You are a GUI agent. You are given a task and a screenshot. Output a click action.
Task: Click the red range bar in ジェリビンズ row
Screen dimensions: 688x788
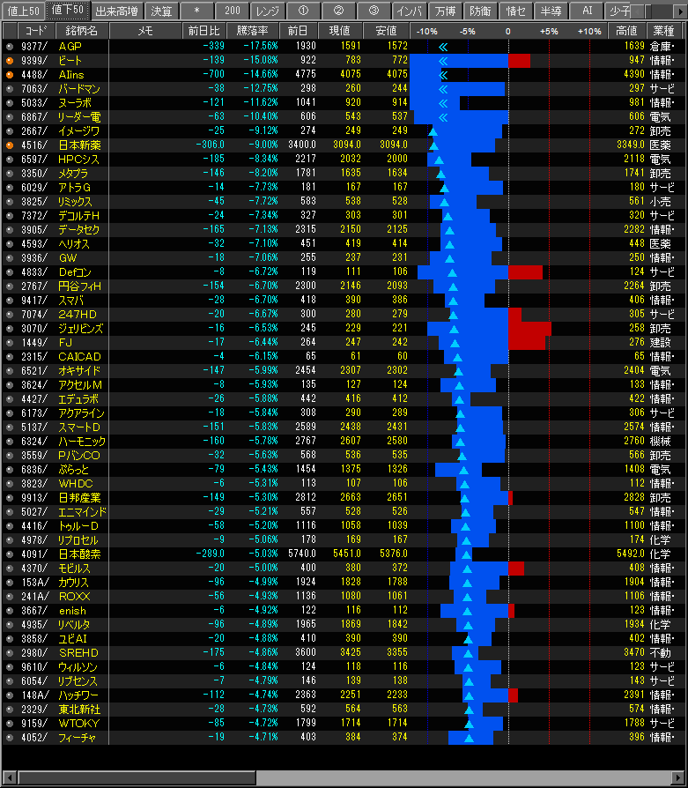(x=529, y=329)
